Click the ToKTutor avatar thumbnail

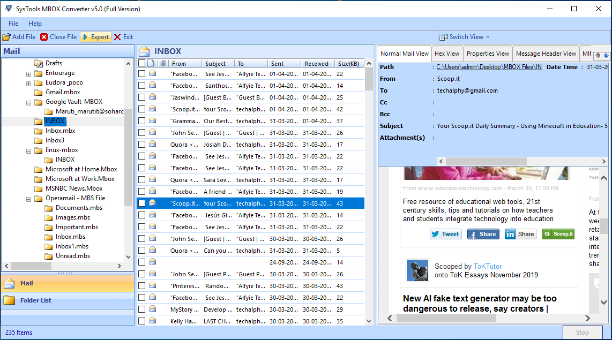click(417, 270)
